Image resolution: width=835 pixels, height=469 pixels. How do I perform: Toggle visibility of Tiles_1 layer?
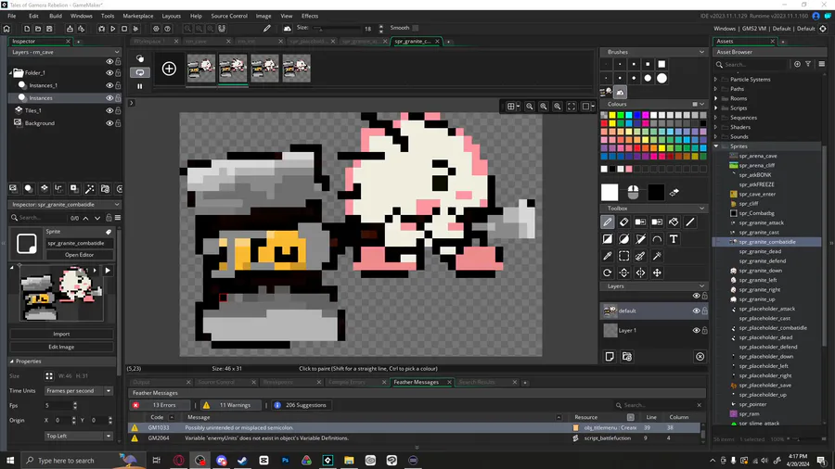coord(109,110)
